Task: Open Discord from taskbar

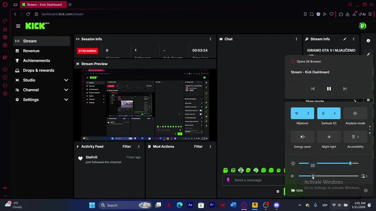Action: (276, 205)
